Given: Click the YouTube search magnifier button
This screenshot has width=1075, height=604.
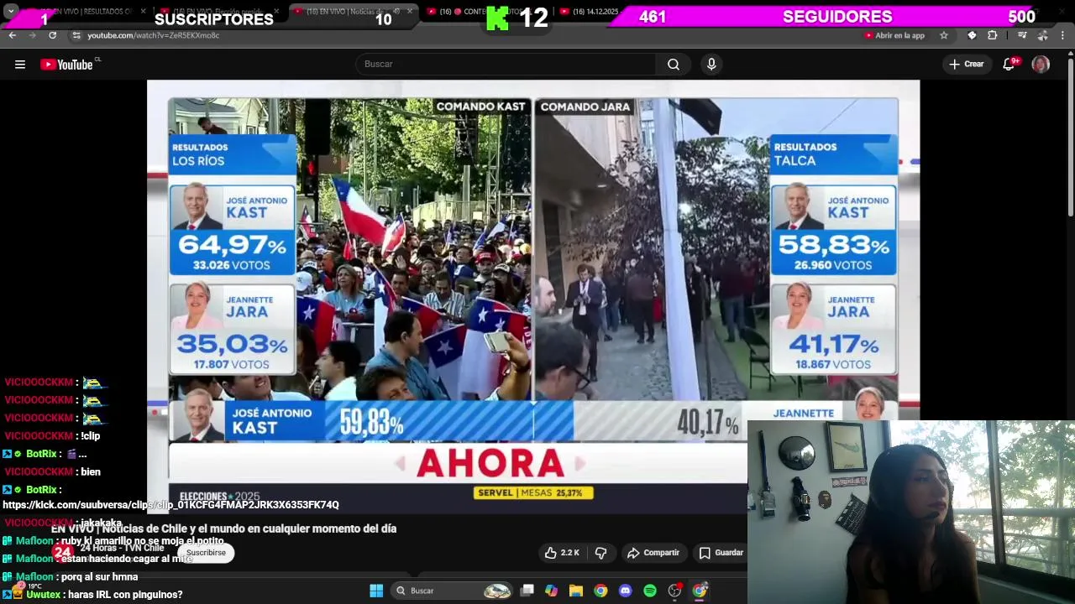Looking at the screenshot, I should click(x=674, y=65).
